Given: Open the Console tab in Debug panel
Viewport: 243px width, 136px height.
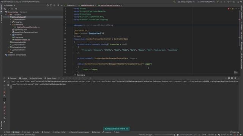Looking at the screenshot, I should point(23,78).
